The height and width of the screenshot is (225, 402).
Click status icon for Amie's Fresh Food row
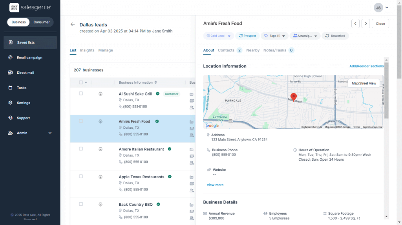[x=100, y=121]
